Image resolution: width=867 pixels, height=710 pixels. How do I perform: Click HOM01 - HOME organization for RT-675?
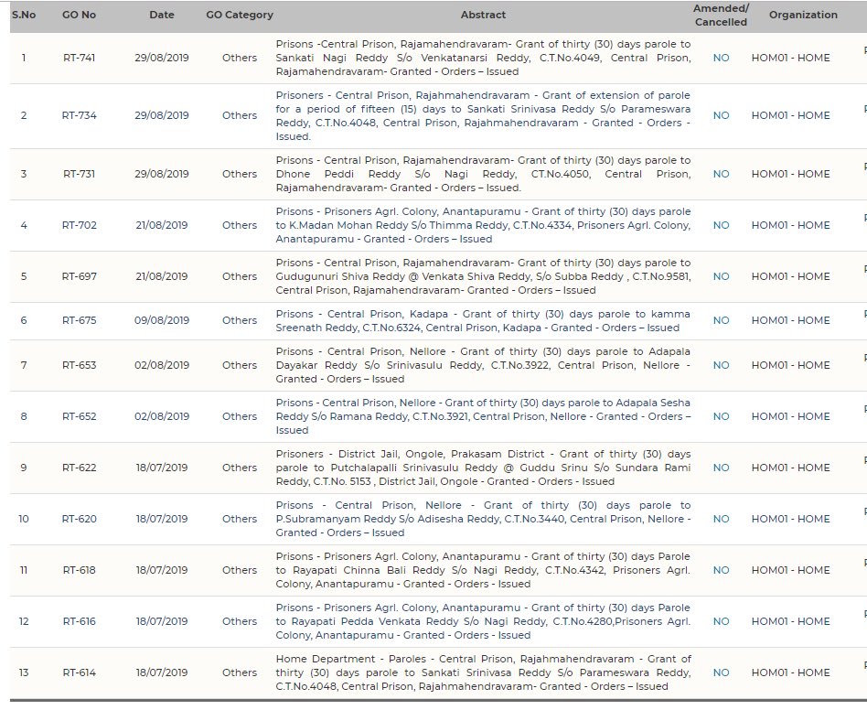pos(791,321)
